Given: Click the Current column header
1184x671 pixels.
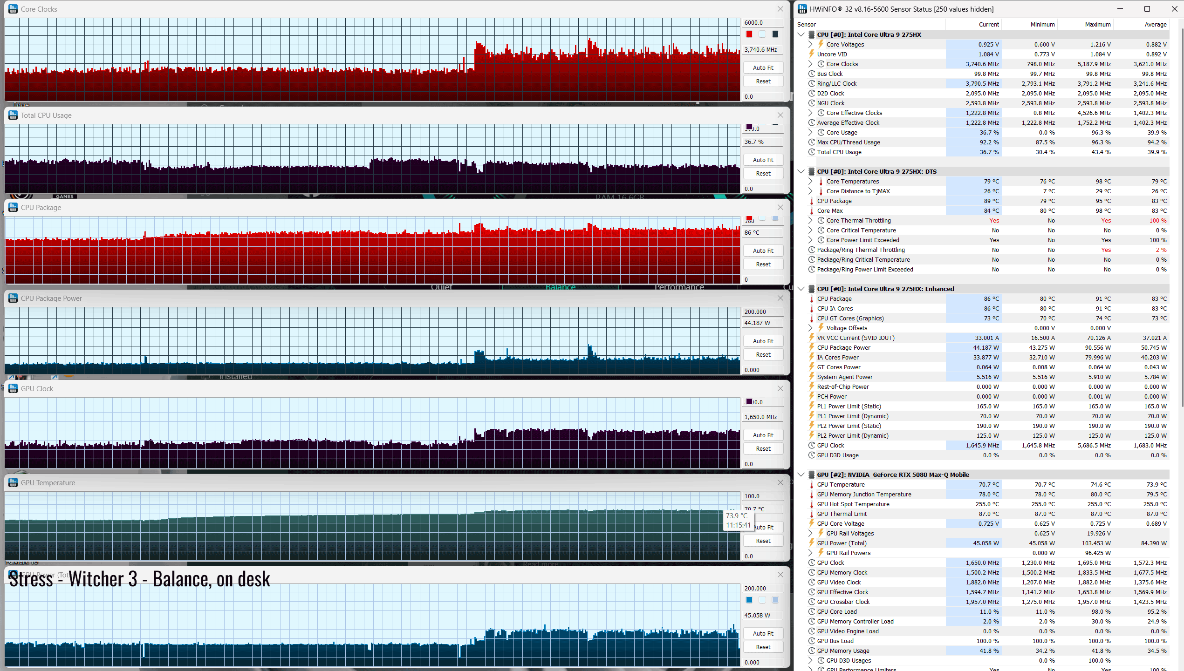Looking at the screenshot, I should coord(973,24).
